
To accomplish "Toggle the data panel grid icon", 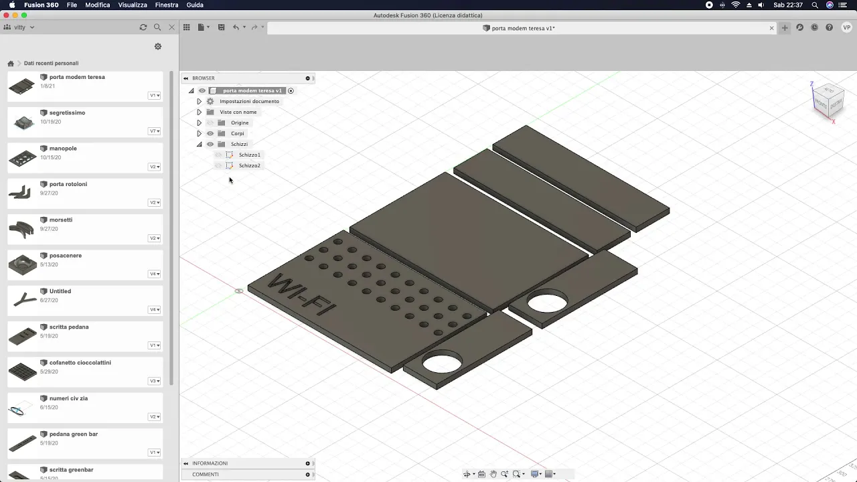I will point(187,27).
